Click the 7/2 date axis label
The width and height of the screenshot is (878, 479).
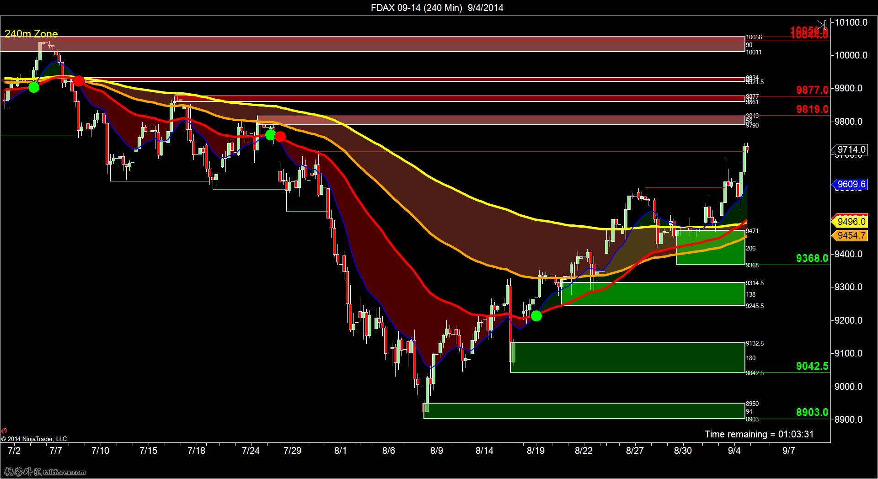point(15,451)
